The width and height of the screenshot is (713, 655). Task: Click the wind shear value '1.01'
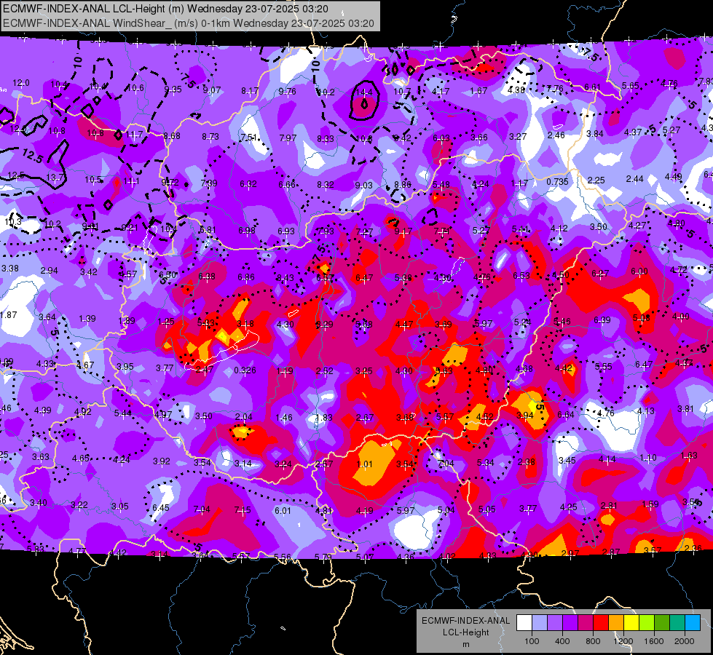coord(365,464)
